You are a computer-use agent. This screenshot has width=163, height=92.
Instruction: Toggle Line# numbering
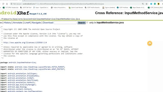[27, 23]
